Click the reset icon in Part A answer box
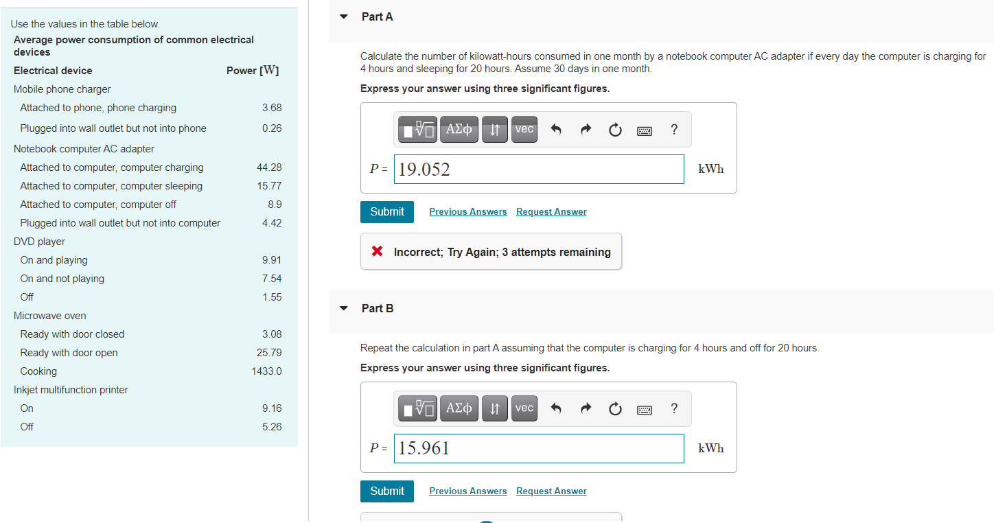The image size is (996, 523). [615, 129]
